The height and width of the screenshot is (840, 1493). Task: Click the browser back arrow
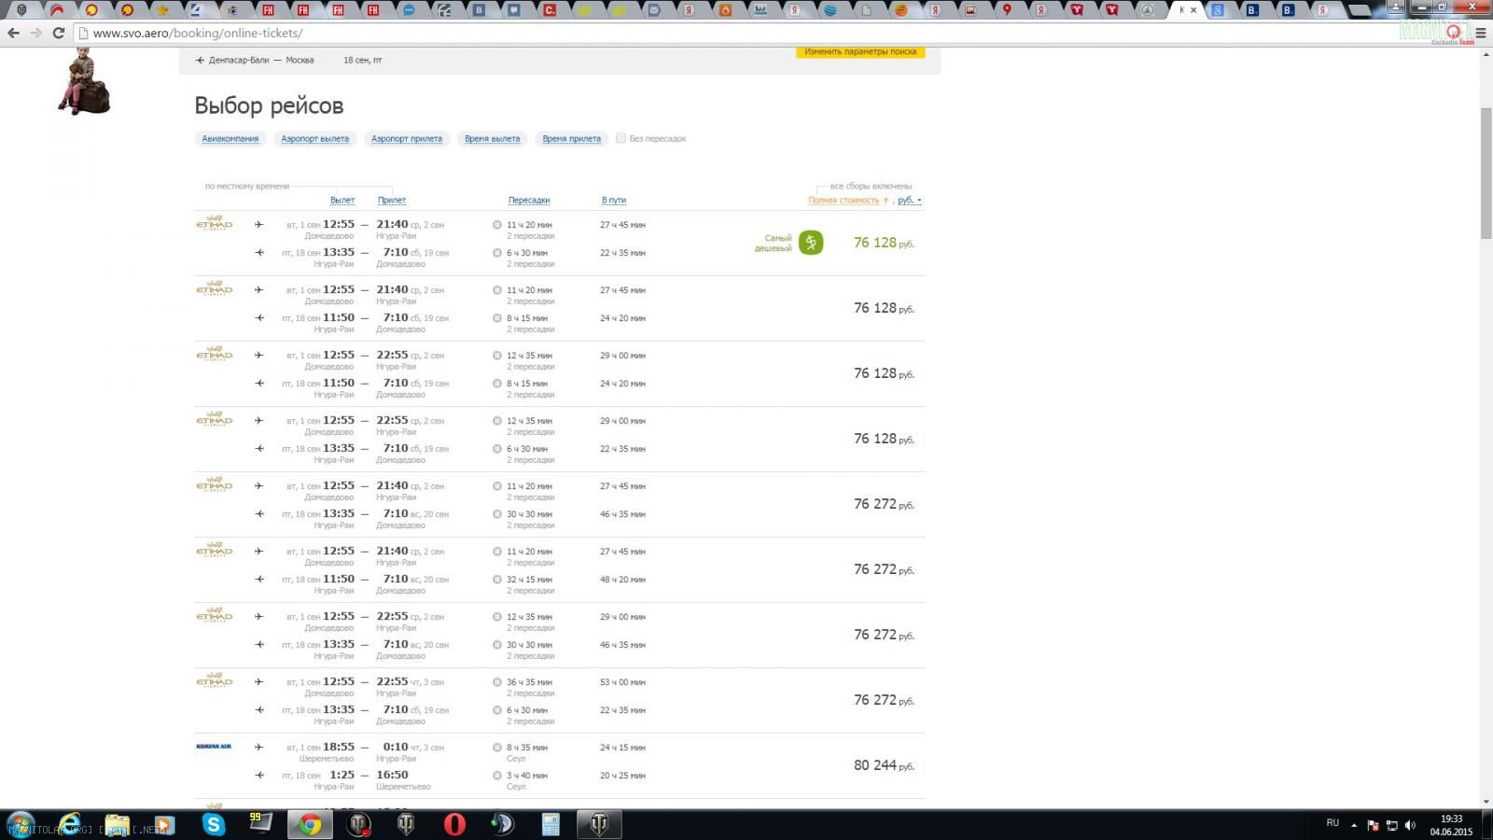coord(13,33)
